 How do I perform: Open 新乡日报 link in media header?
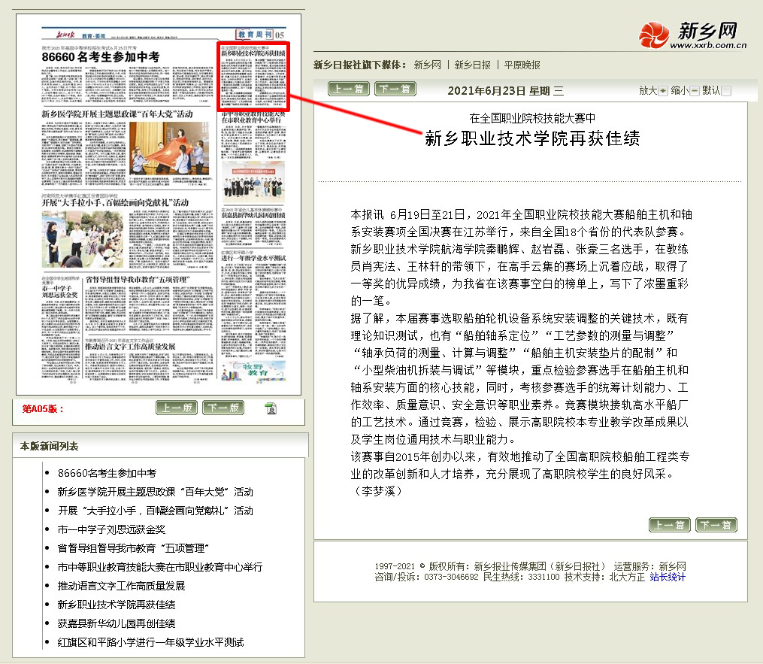tap(472, 65)
